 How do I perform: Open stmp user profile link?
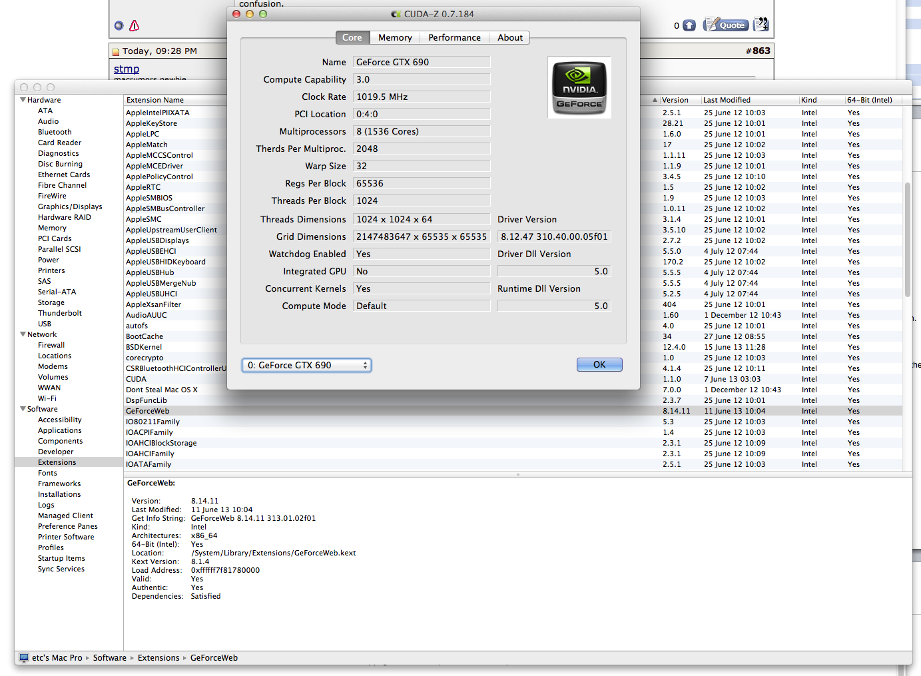(x=127, y=69)
